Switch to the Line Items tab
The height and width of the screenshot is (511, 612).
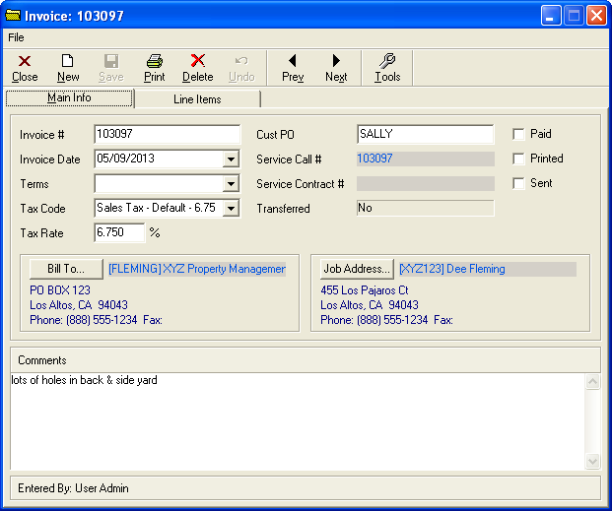(x=197, y=99)
